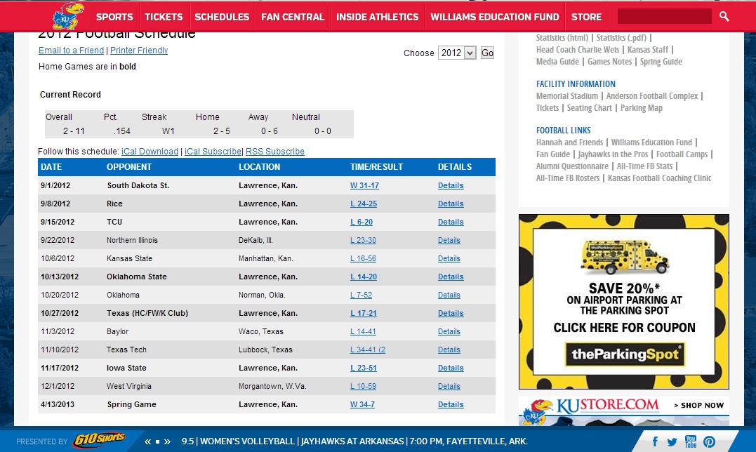Open Details for Iowa State game
The height and width of the screenshot is (452, 756).
click(451, 368)
